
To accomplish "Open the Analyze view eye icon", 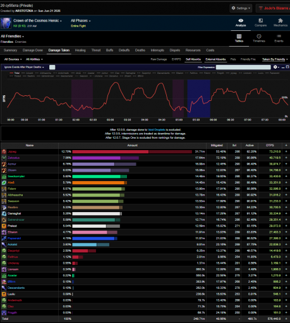I will pyautogui.click(x=241, y=20).
